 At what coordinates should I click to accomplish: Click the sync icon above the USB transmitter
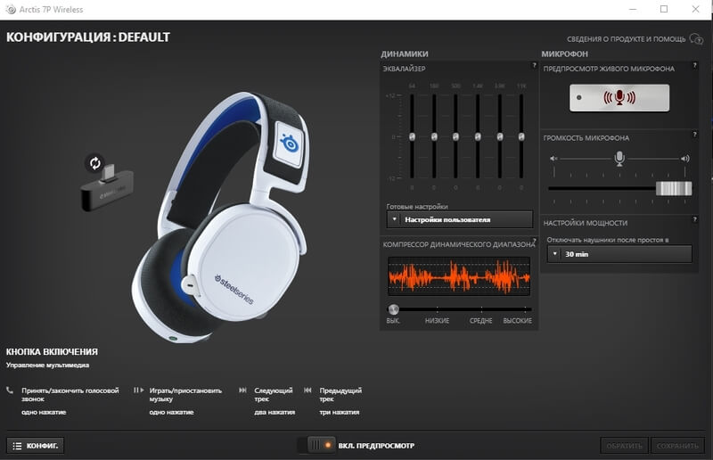(x=94, y=163)
